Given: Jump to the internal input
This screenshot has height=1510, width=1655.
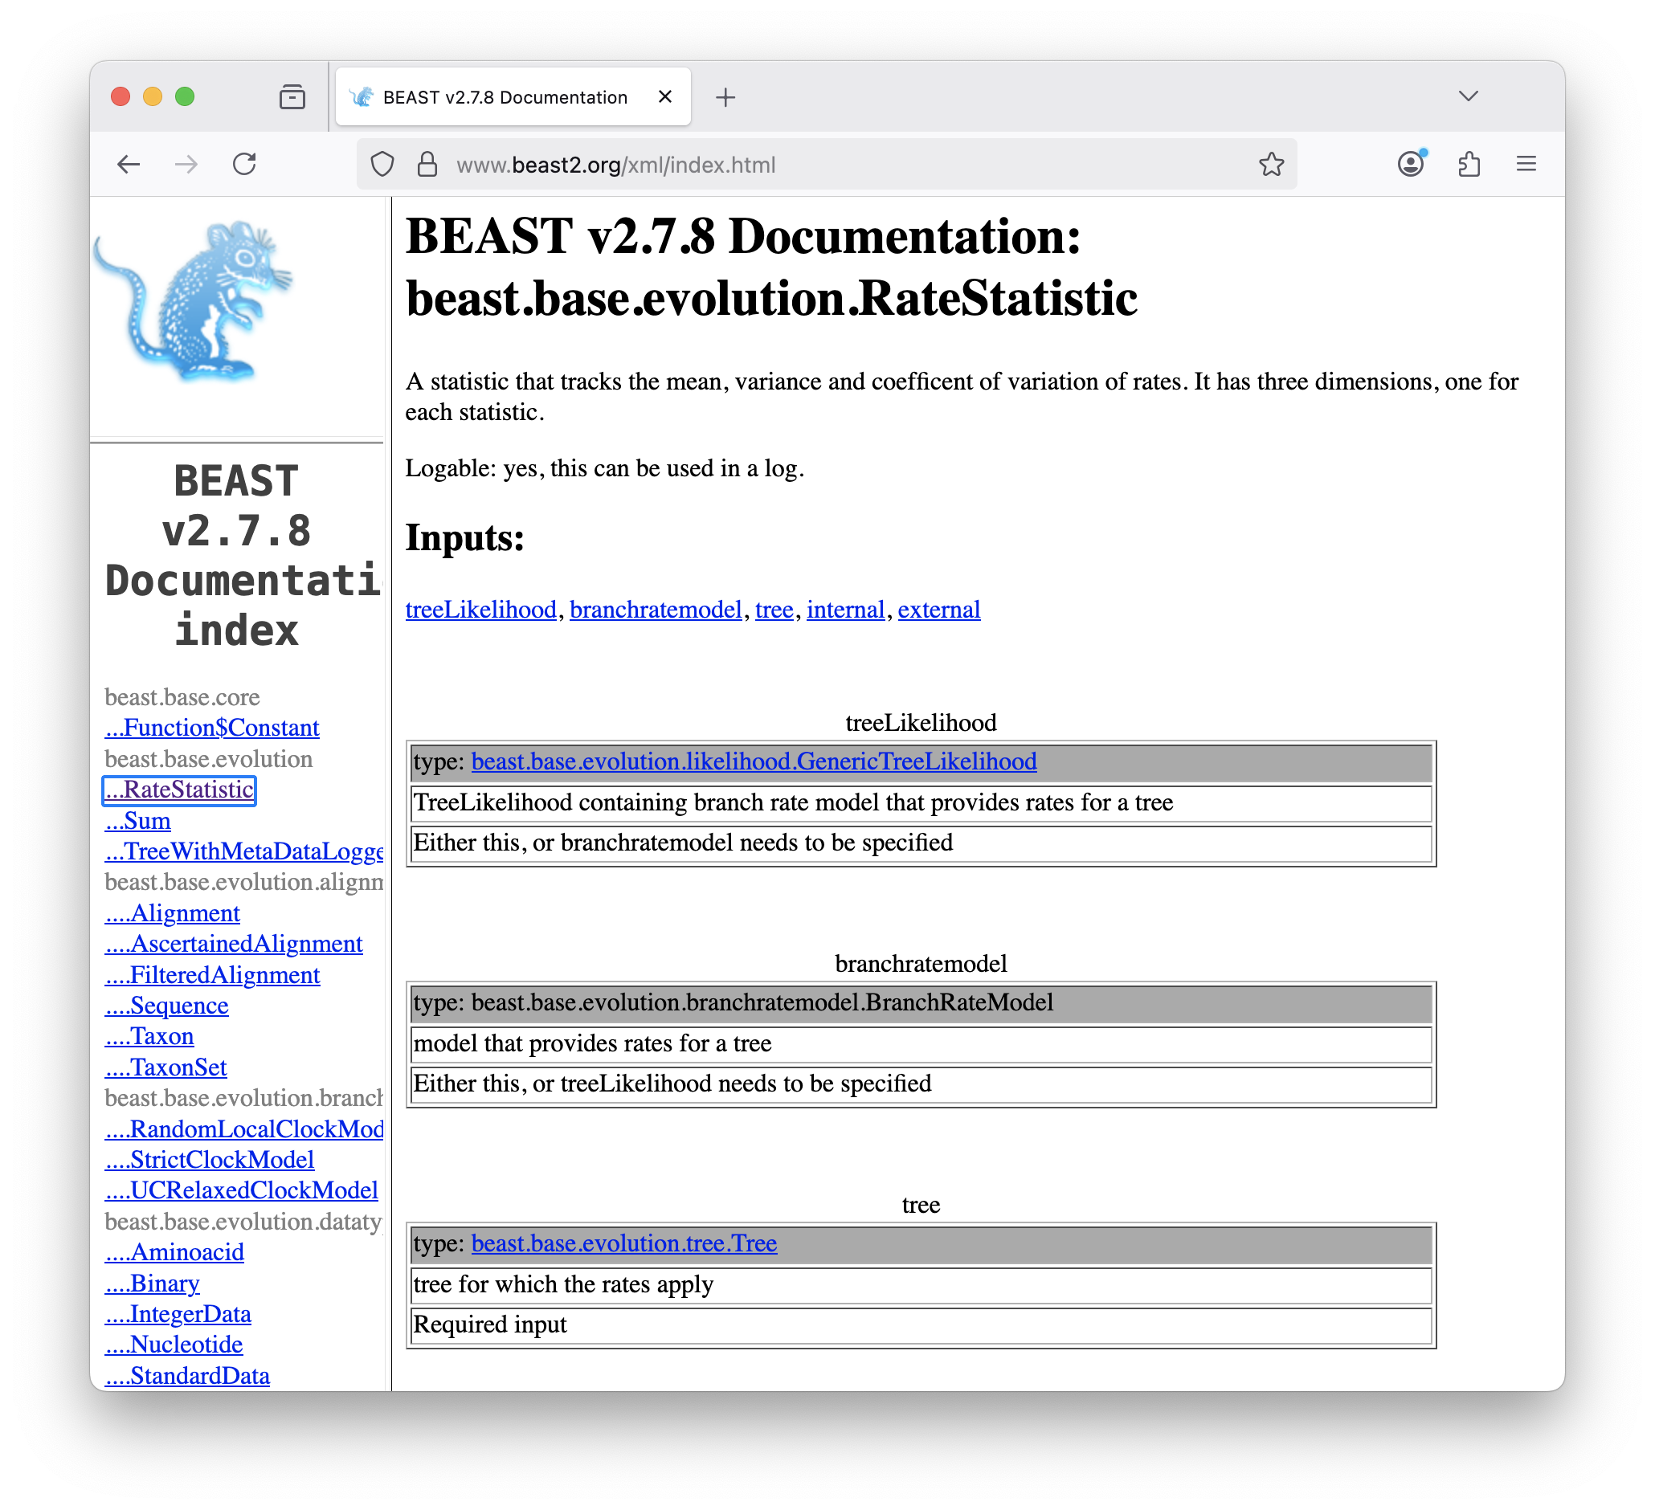Looking at the screenshot, I should 845,610.
